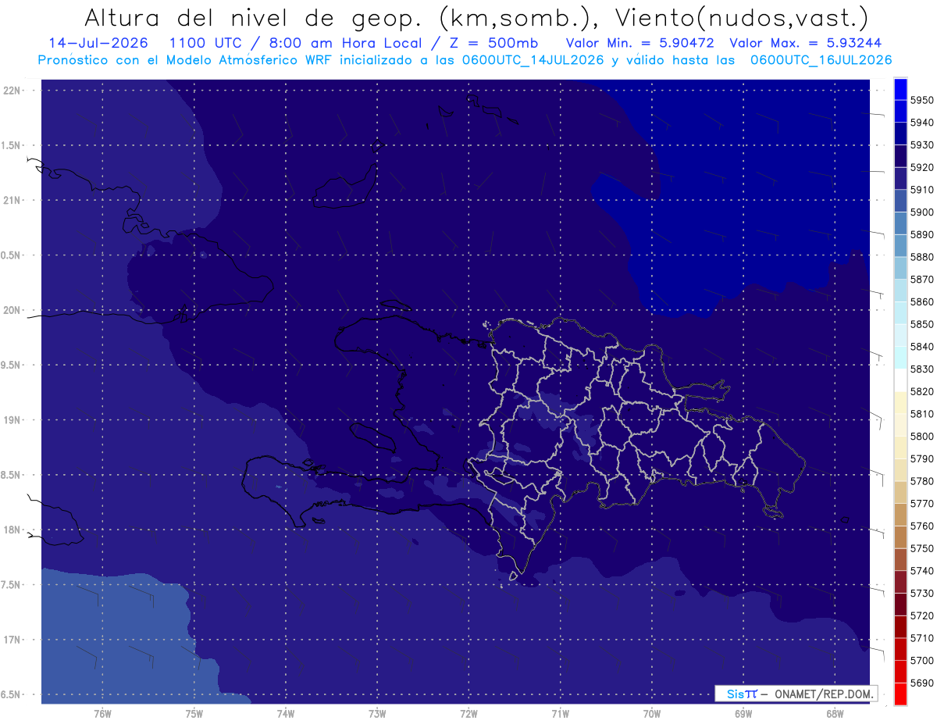Click the 74W longitude label

click(286, 712)
